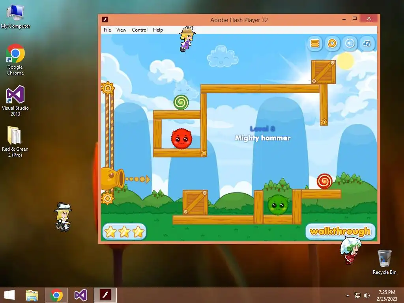This screenshot has width=404, height=303.
Task: Click the red swirl candy
Action: click(324, 181)
